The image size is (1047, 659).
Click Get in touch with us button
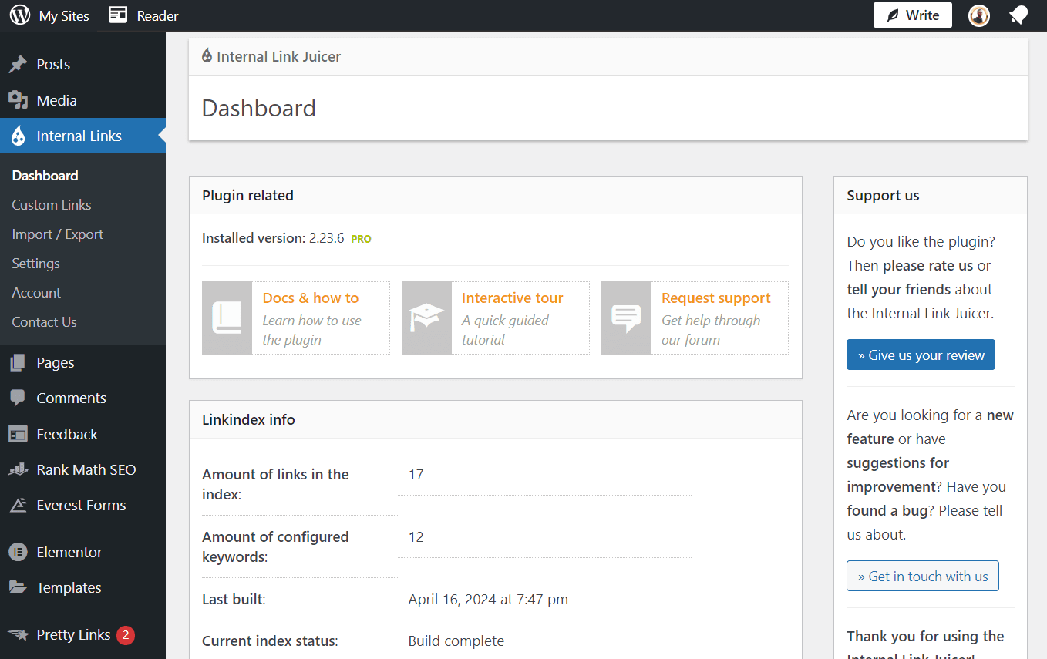pyautogui.click(x=923, y=577)
